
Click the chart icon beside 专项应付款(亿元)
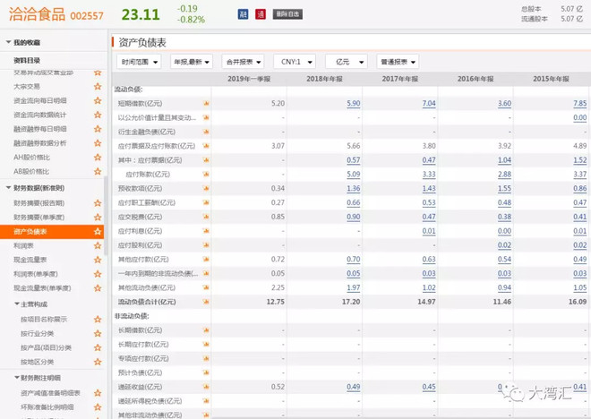point(206,358)
